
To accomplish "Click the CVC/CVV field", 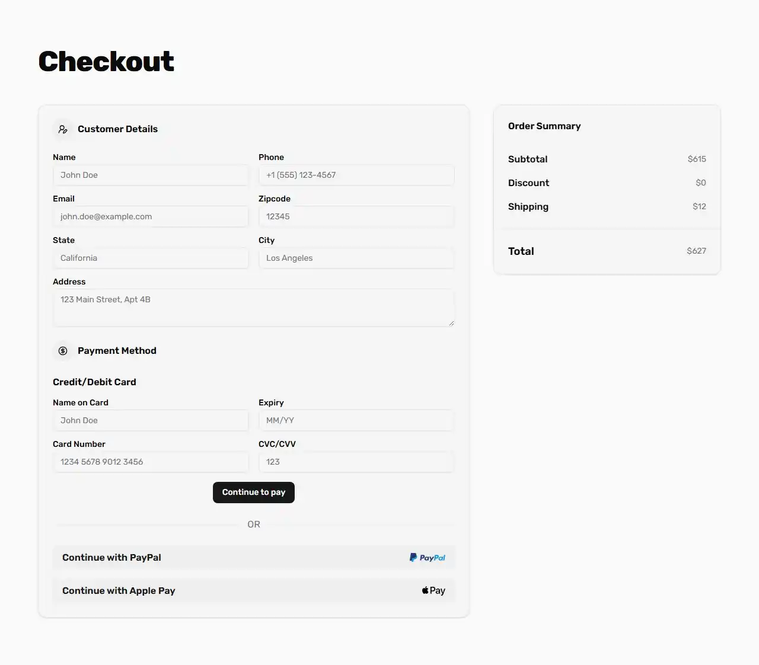I will click(x=356, y=462).
